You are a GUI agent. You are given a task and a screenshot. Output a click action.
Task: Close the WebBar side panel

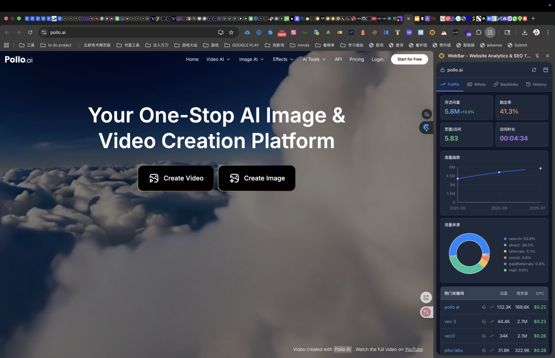click(548, 56)
